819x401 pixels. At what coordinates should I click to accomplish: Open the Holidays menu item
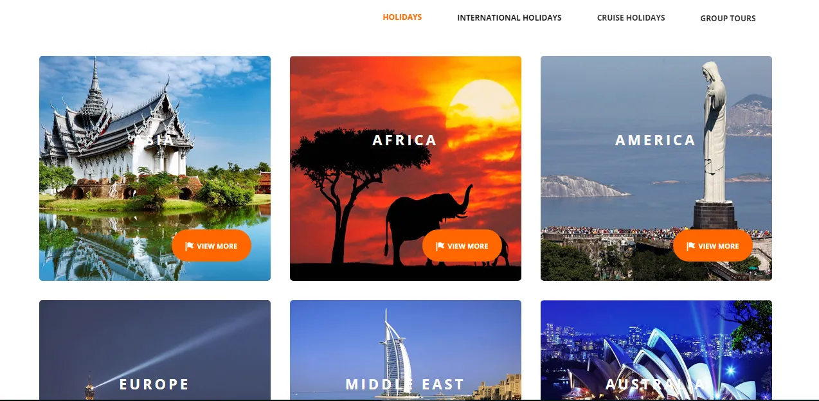pos(402,17)
